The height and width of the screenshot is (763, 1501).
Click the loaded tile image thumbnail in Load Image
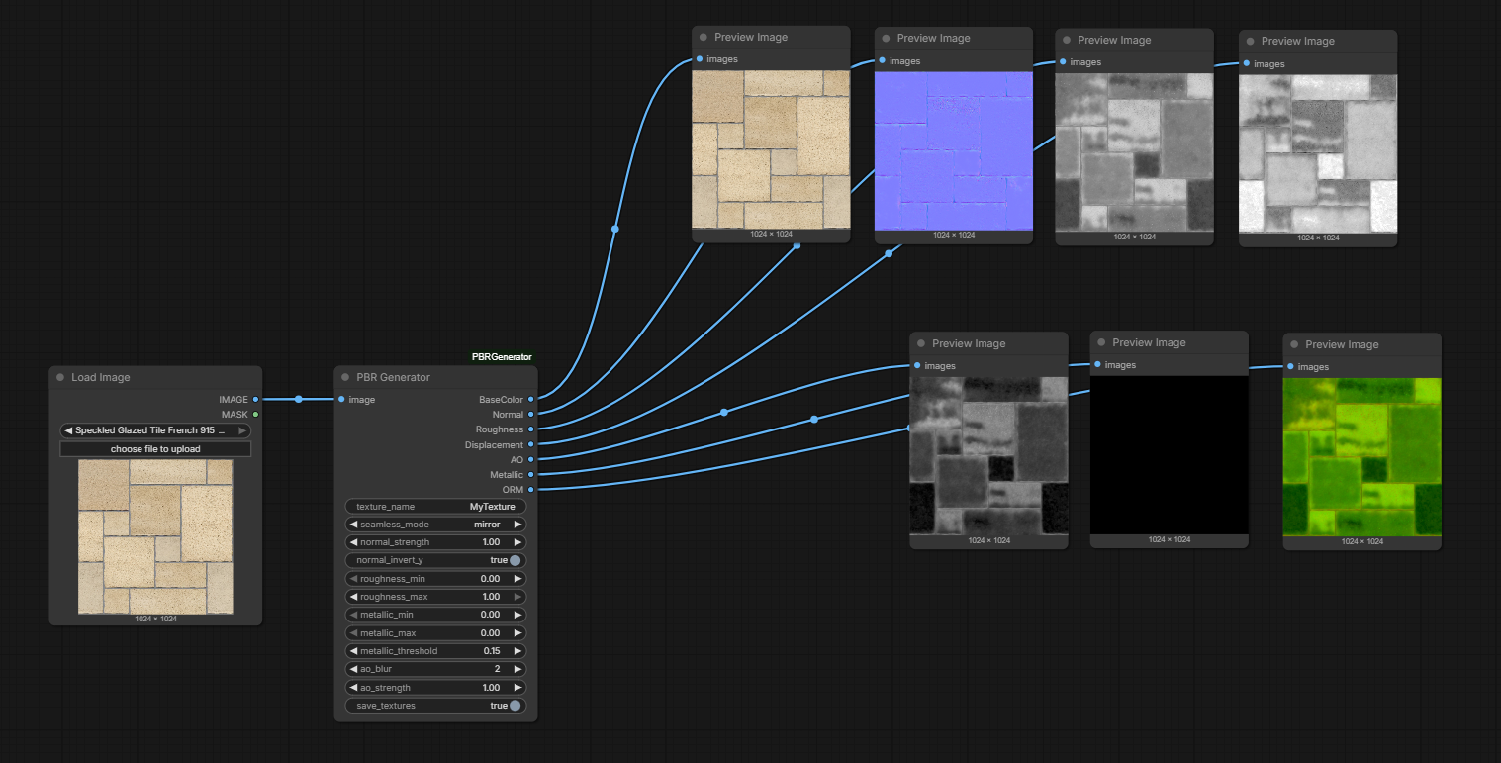coord(155,536)
